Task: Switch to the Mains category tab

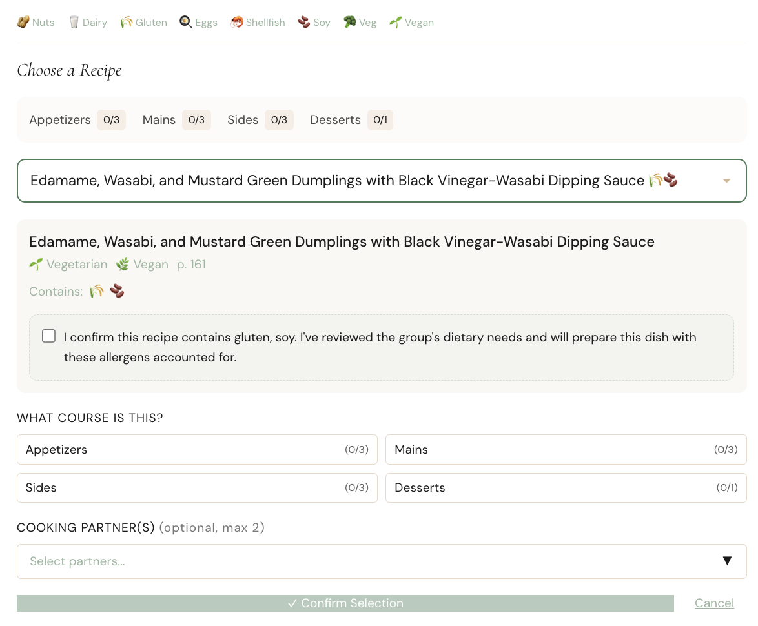Action: tap(159, 120)
